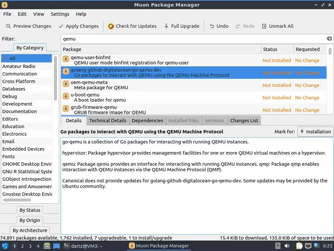This screenshot has height=251, width=334.
Task: Open the Help menu
Action: coord(81,14)
